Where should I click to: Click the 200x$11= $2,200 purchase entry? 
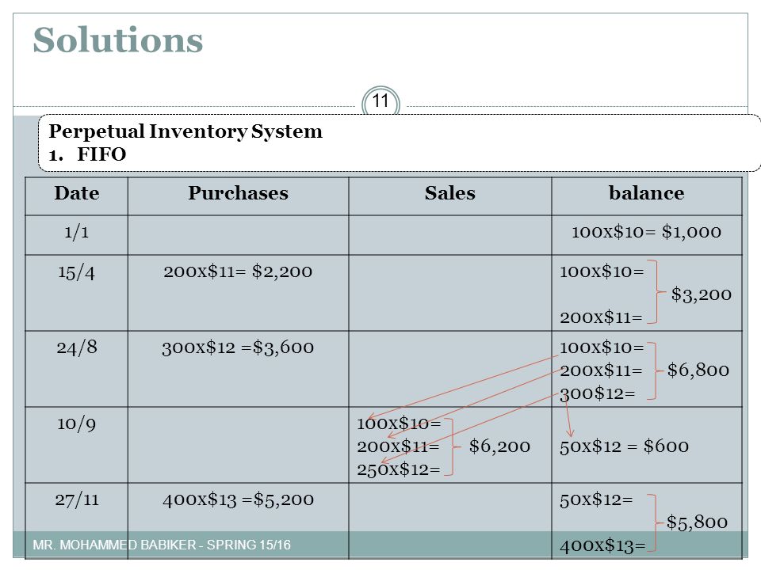tap(238, 272)
